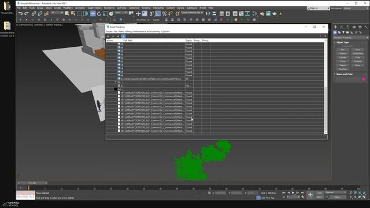Select the Cameras category icon
The height and width of the screenshot is (208, 370).
[347, 32]
